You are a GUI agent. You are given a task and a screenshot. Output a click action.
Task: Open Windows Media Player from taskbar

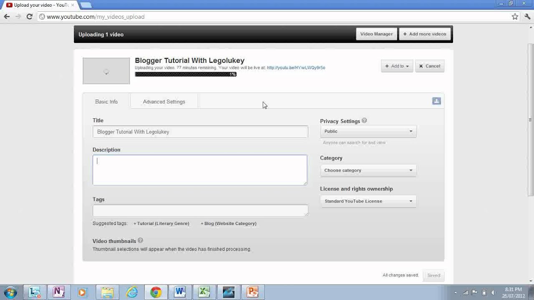[82, 292]
